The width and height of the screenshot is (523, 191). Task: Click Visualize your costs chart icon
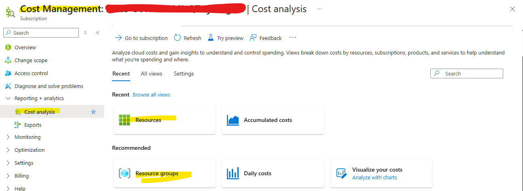click(x=342, y=173)
